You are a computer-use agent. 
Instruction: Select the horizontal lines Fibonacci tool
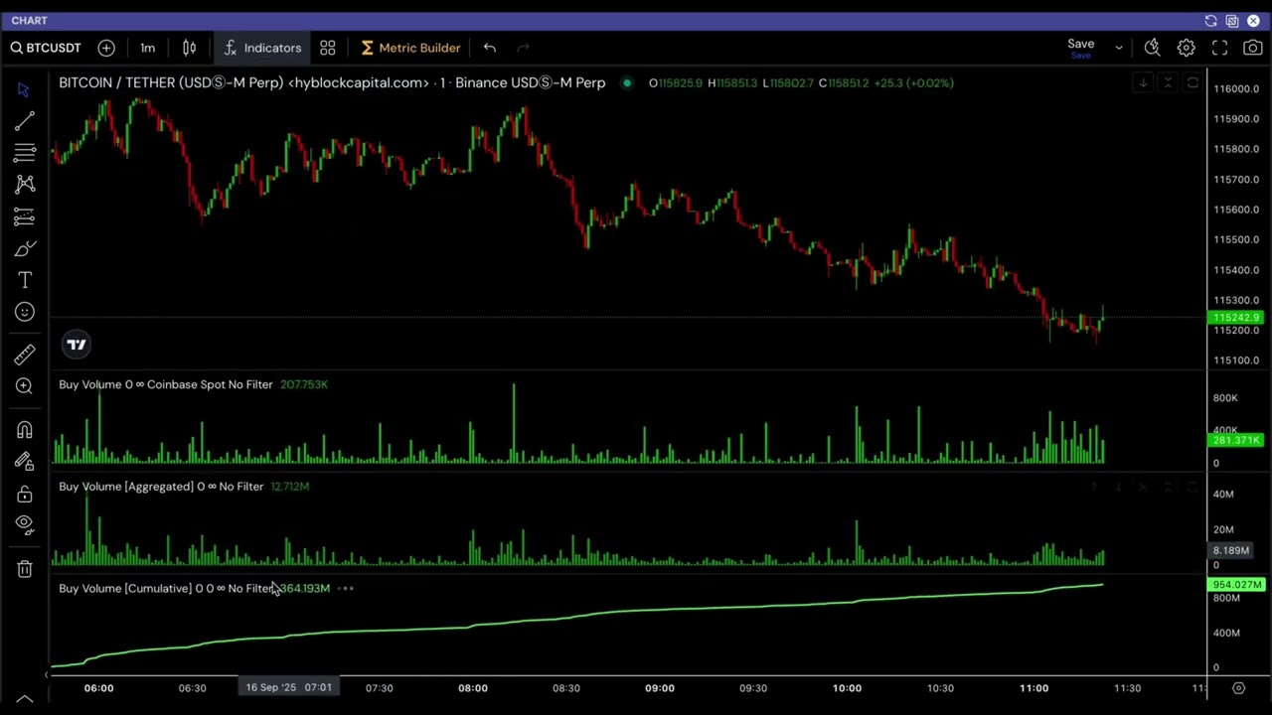(x=25, y=153)
